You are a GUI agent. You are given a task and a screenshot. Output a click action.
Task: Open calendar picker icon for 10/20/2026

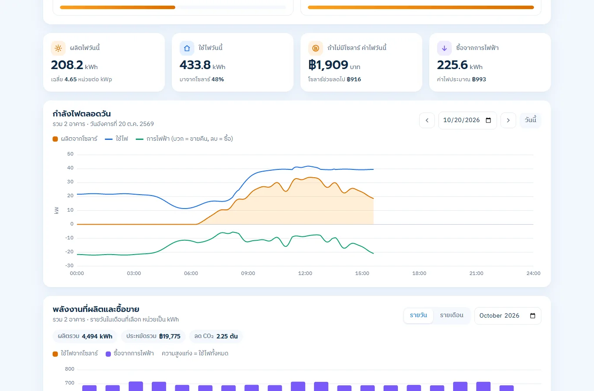coord(488,120)
